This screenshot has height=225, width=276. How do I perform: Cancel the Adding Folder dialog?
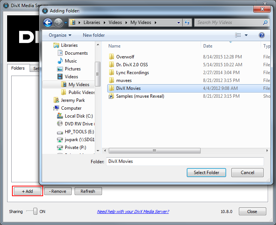(247, 173)
